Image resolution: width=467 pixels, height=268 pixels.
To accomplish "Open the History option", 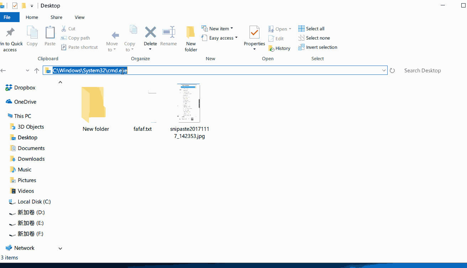I will click(279, 48).
